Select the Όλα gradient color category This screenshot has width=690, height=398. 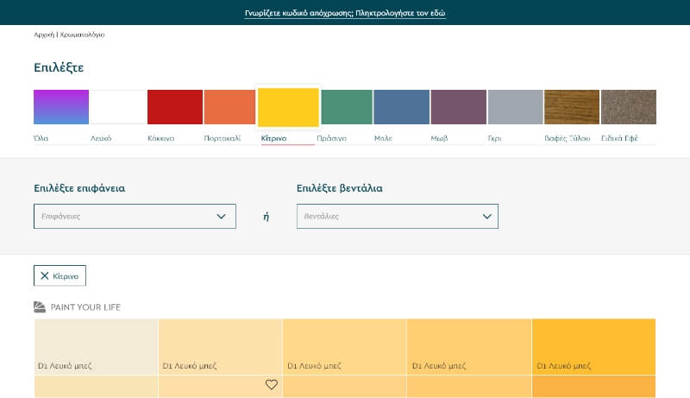(x=60, y=107)
